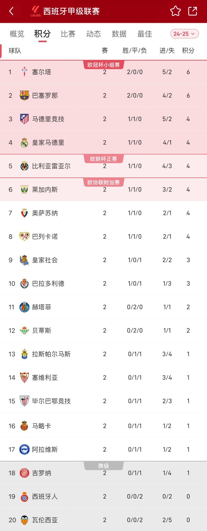The width and height of the screenshot is (207, 531).
Task: Open the 数据 tab
Action: tap(119, 34)
